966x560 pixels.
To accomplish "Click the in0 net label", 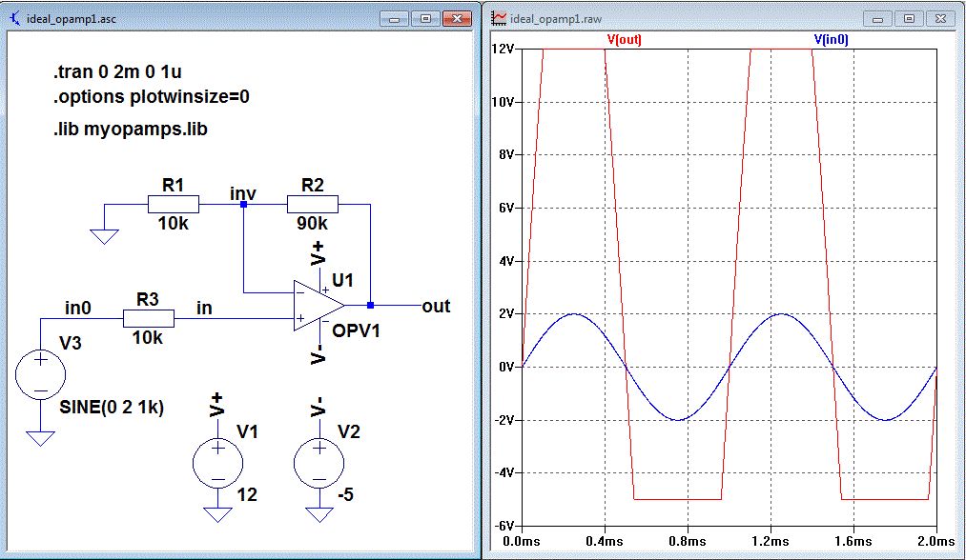I will click(x=78, y=308).
